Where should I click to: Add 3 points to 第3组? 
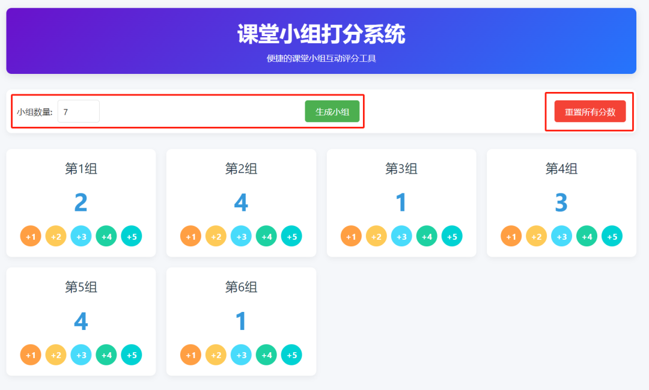[x=401, y=236]
